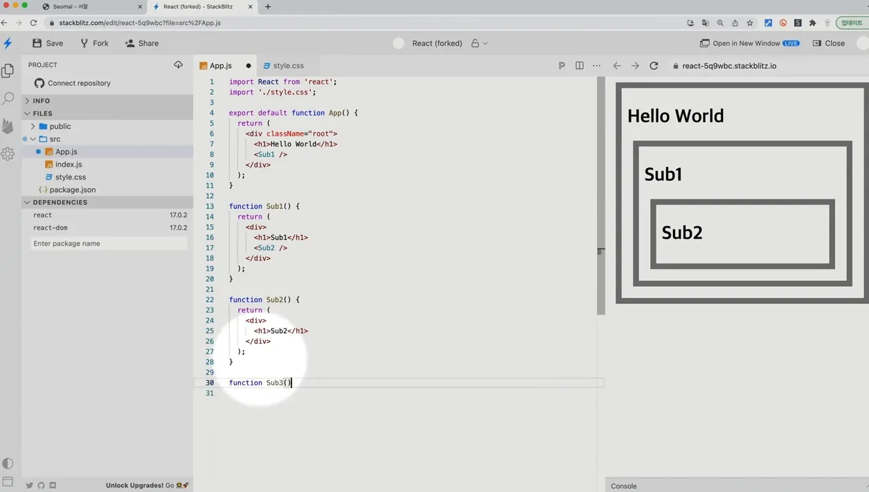Click Connect repository

(73, 83)
